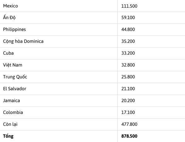The image size is (185, 142).
Task: Select the 32.800 figure for Việt Nam
Action: coord(128,65)
